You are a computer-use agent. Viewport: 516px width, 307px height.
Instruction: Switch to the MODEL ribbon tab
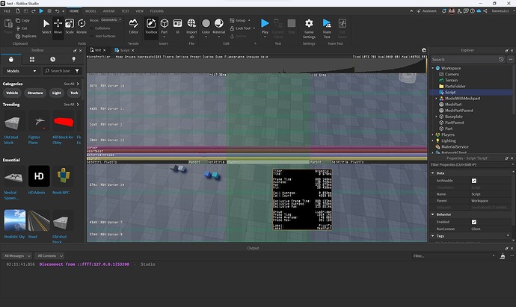90,11
